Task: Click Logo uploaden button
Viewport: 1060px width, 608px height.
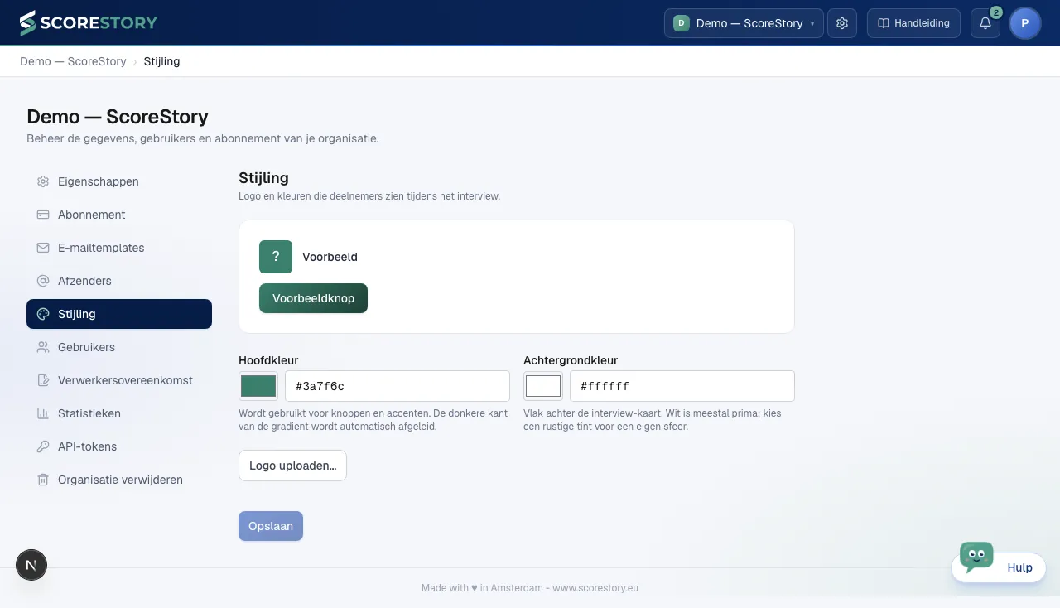Action: 292,466
